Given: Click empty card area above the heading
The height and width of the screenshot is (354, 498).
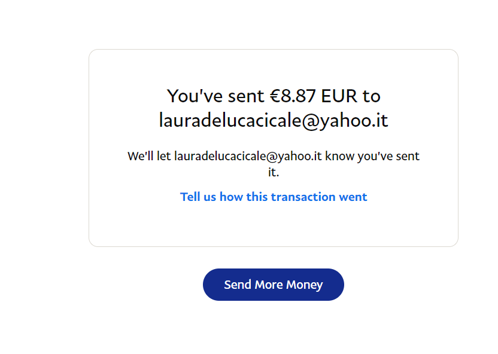Looking at the screenshot, I should coord(274,68).
